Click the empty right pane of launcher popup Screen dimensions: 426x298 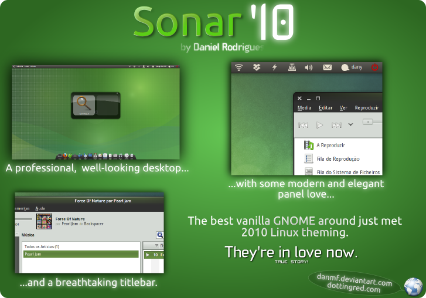(108, 105)
